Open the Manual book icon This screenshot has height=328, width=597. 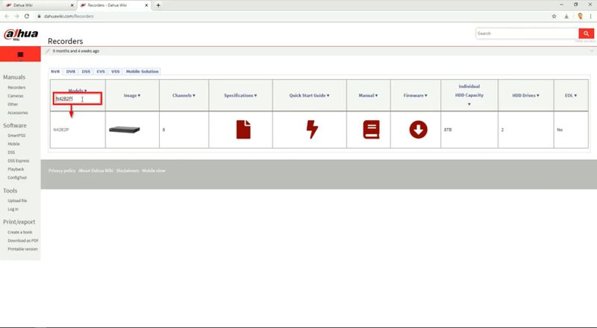371,130
